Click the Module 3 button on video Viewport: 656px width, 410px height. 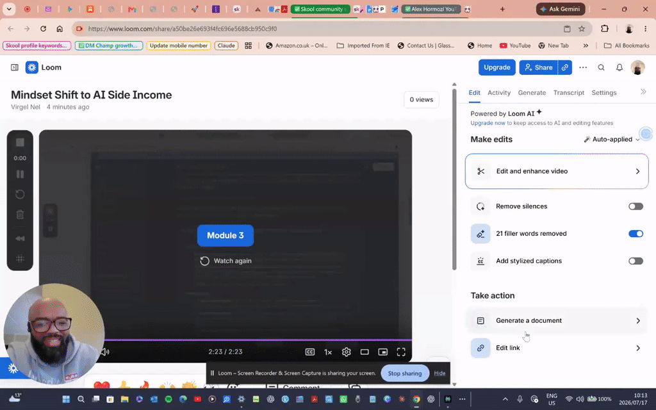pos(225,236)
